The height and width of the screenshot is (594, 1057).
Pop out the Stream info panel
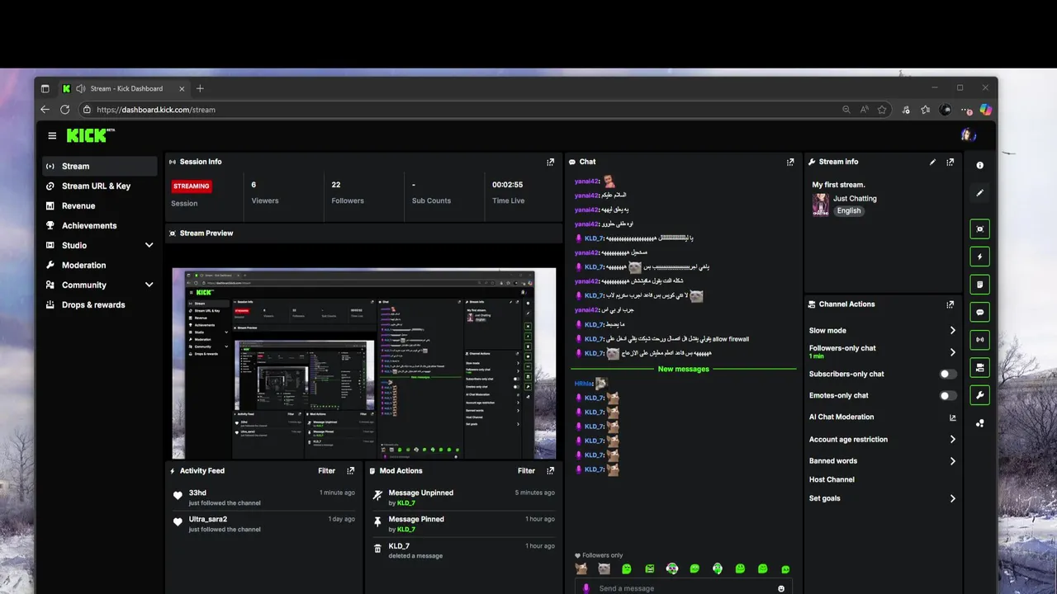click(x=950, y=163)
